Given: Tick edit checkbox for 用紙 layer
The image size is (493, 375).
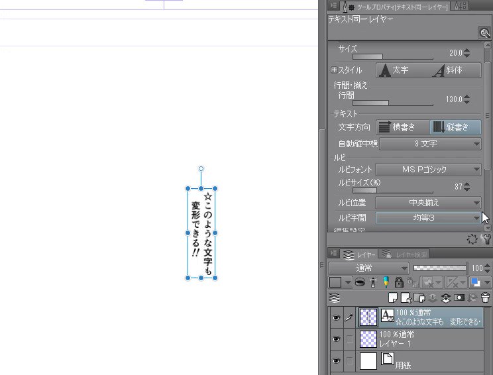Looking at the screenshot, I should pyautogui.click(x=349, y=360).
